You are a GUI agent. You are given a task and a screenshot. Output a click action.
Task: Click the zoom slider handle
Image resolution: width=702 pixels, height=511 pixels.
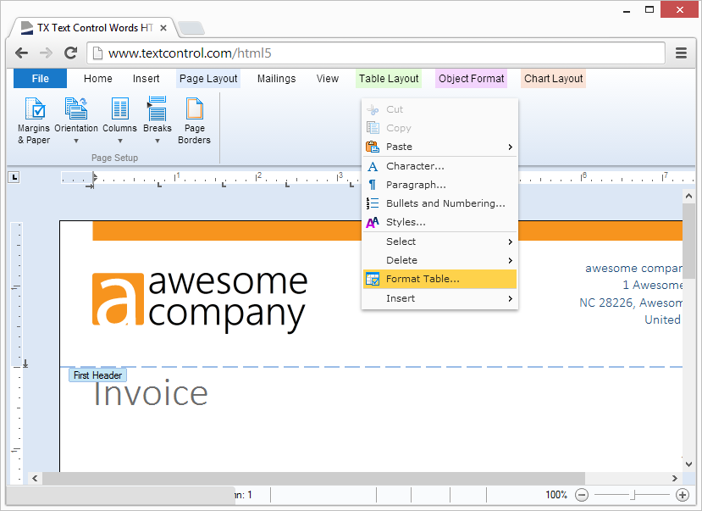point(633,495)
